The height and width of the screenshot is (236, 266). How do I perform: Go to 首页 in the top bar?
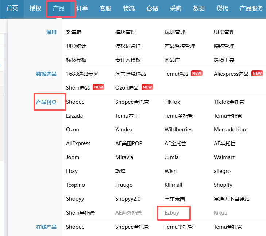tap(12, 8)
